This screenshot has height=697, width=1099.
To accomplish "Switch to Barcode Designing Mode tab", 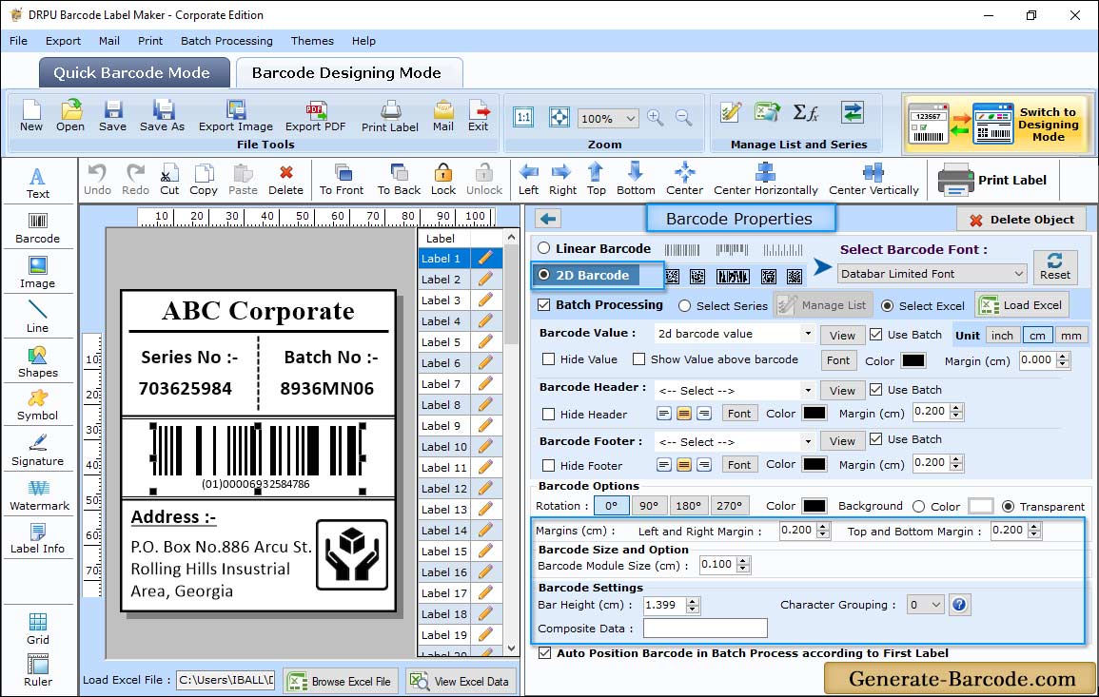I will (x=348, y=73).
